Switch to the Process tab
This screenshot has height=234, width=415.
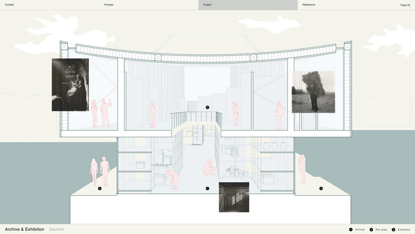(x=109, y=5)
